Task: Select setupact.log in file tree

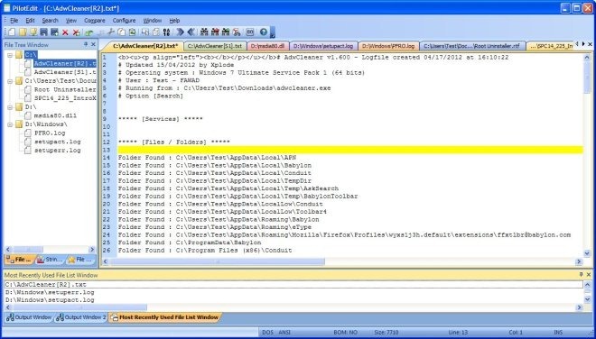Action: pos(58,142)
